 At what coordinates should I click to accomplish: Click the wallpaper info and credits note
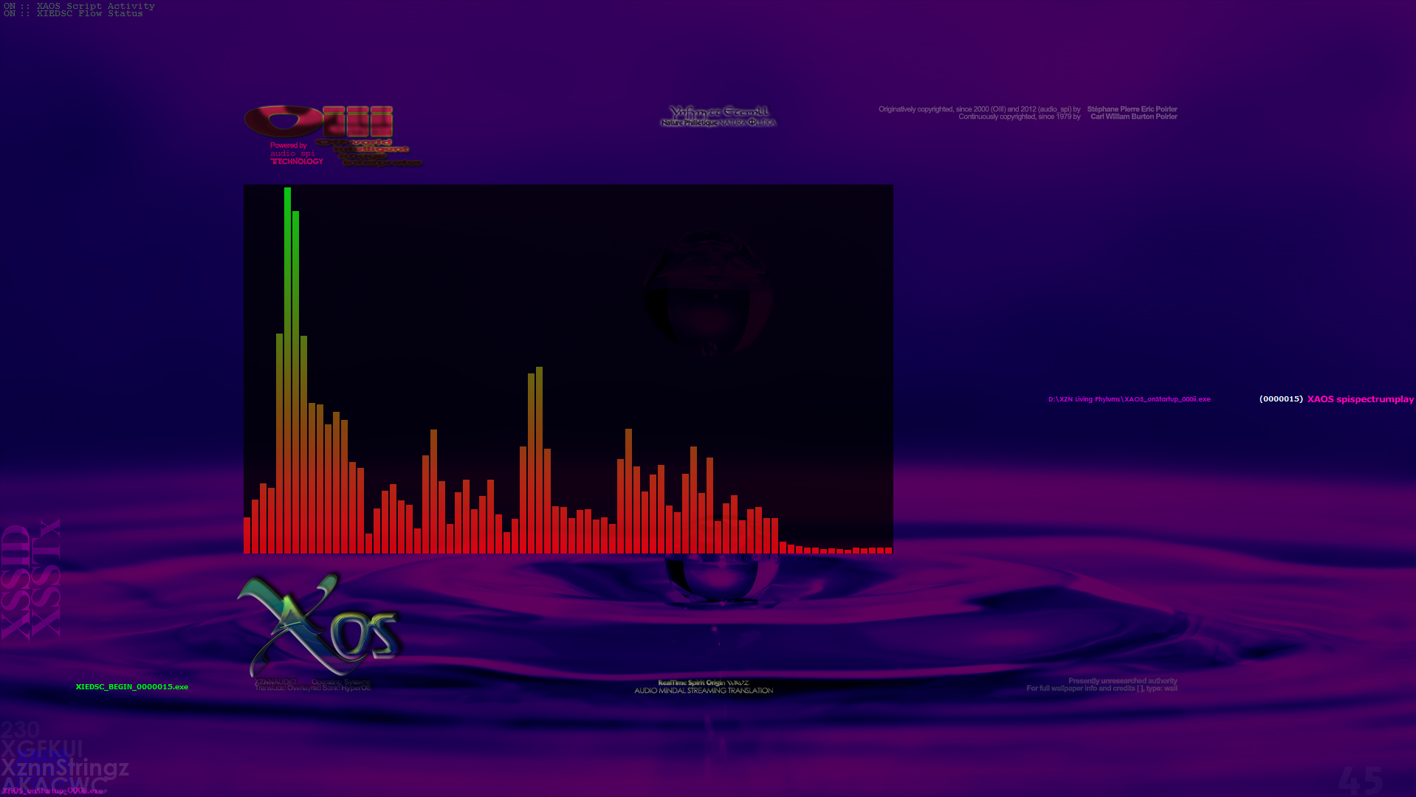[1101, 685]
